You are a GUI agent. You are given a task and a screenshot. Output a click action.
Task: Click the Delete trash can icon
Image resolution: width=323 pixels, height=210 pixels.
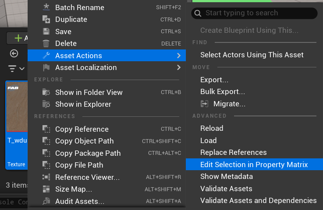[x=46, y=43]
